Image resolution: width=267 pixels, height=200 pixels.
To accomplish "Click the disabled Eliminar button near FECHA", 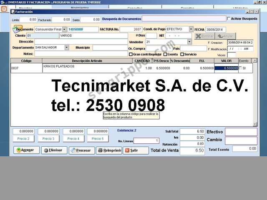I will (x=204, y=36).
